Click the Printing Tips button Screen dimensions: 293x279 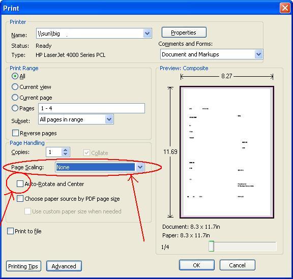23,266
